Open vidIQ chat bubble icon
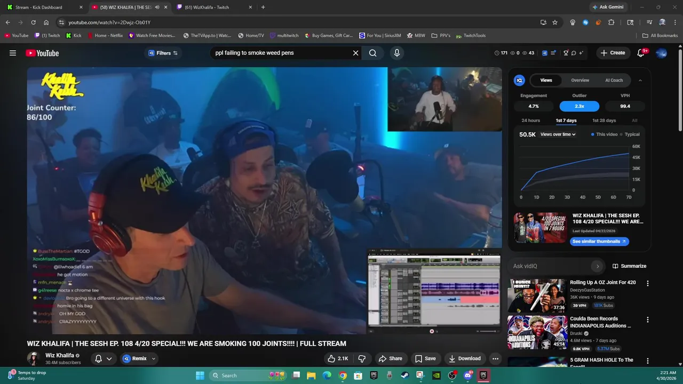Image resolution: width=683 pixels, height=384 pixels. click(x=574, y=53)
